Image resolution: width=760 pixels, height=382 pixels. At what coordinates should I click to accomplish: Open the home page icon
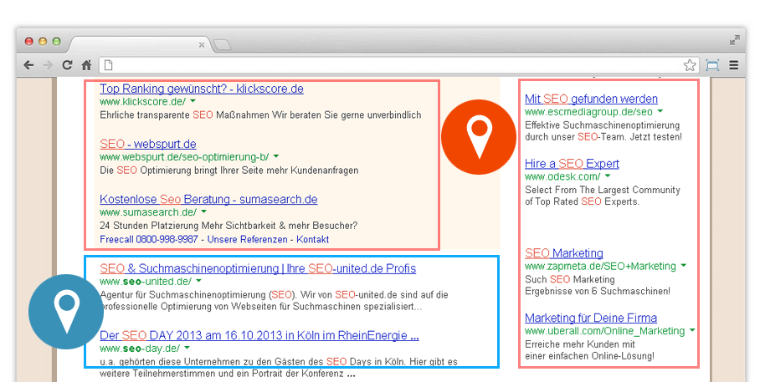pos(86,65)
